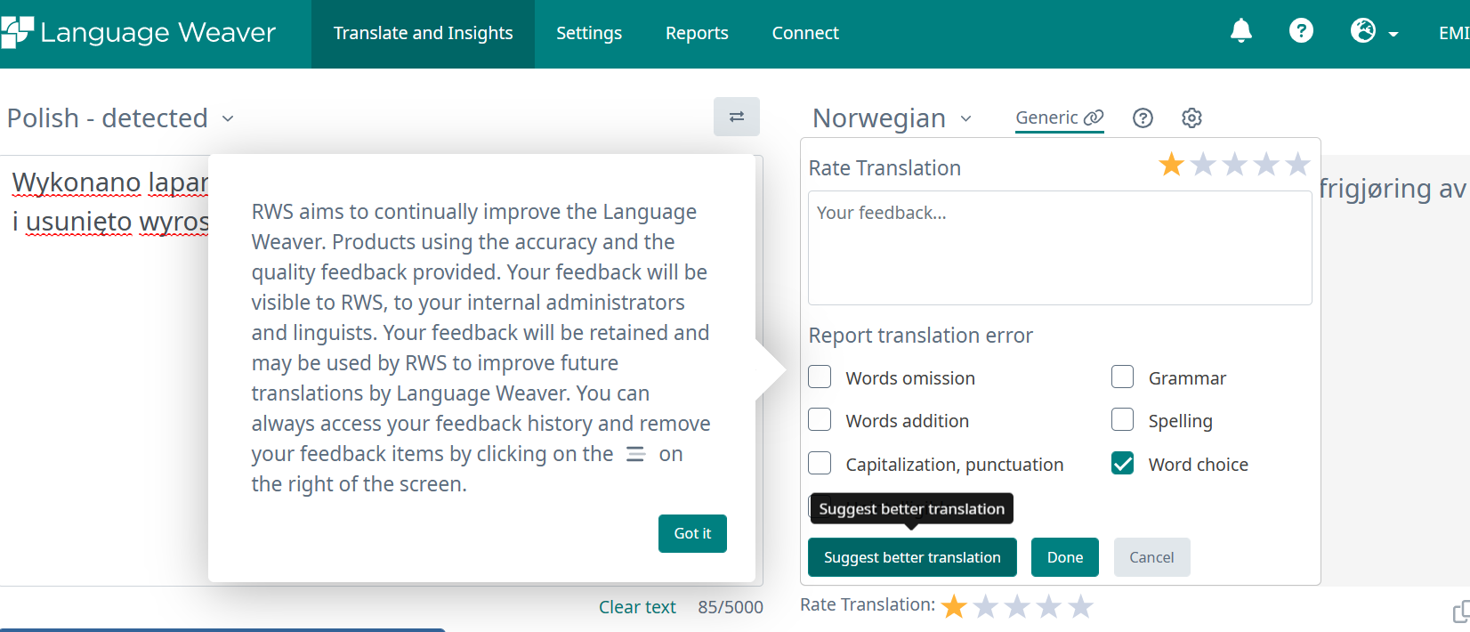Open the globe language menu in header
The image size is (1470, 632).
tap(1363, 31)
